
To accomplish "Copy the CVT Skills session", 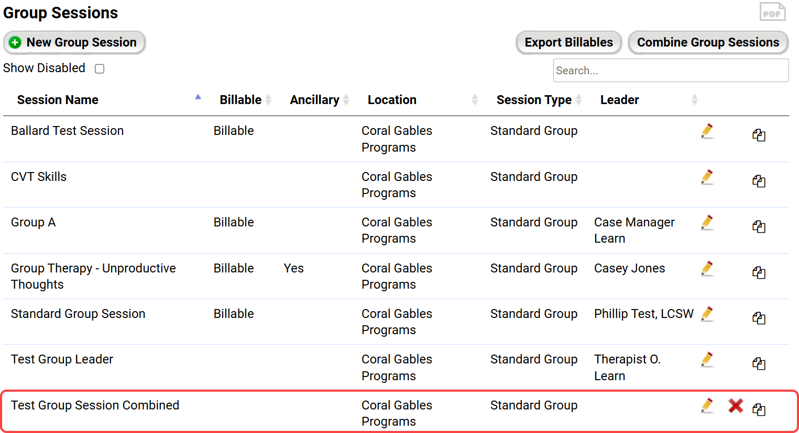I will tap(759, 181).
